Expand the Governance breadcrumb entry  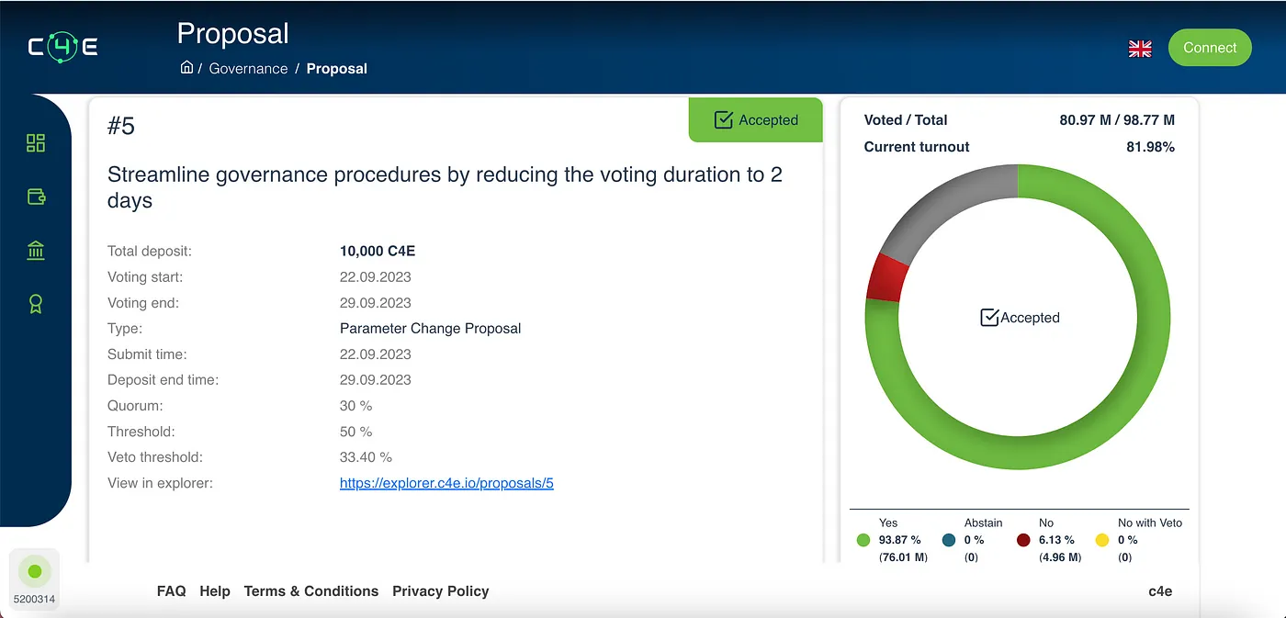[x=248, y=68]
